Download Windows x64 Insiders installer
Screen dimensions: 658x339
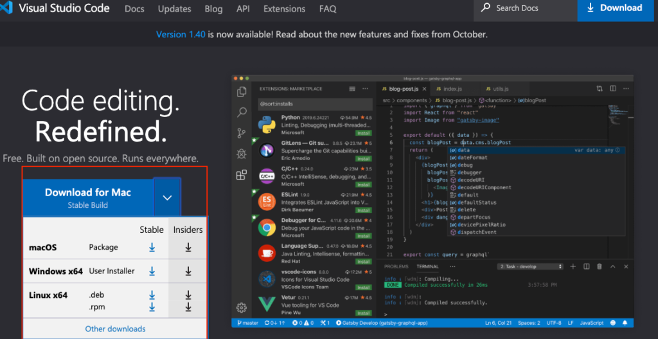coord(188,271)
